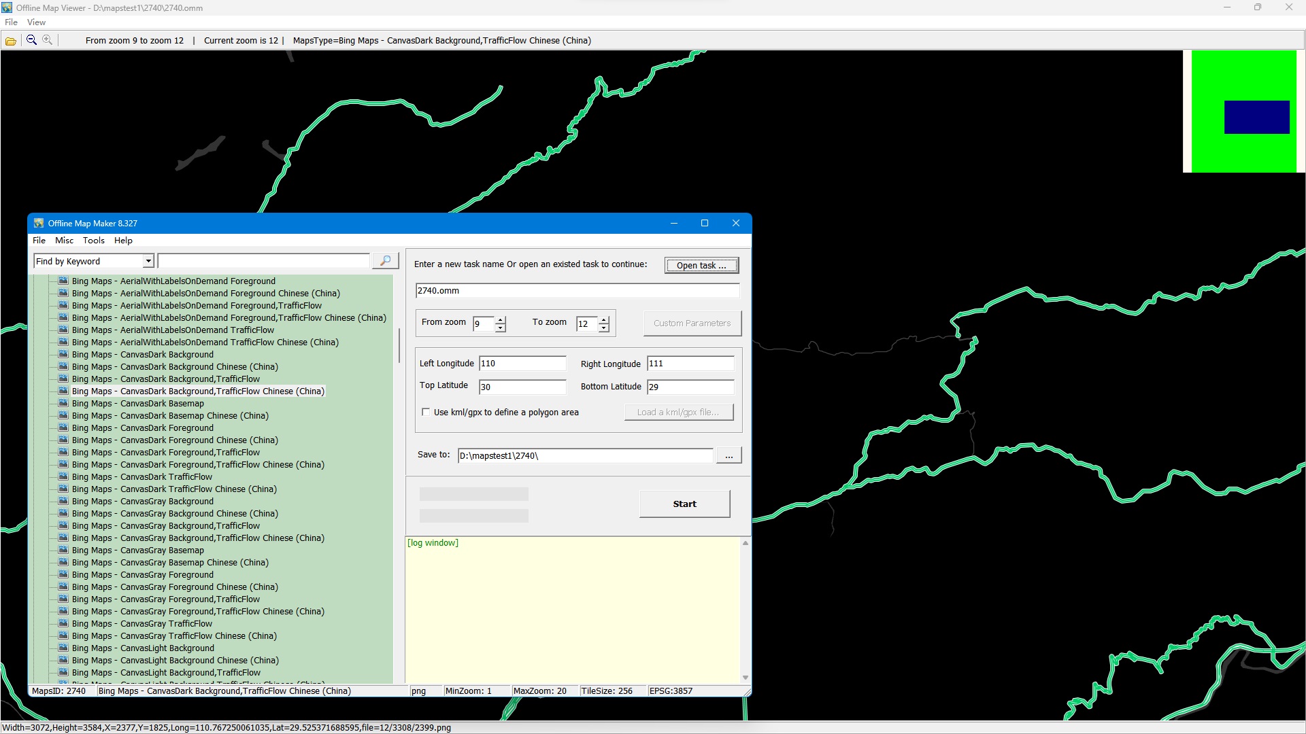The height and width of the screenshot is (734, 1306).
Task: Open the Tools menu
Action: tap(94, 241)
